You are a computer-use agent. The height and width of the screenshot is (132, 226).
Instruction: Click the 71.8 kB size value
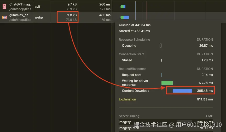(71, 15)
